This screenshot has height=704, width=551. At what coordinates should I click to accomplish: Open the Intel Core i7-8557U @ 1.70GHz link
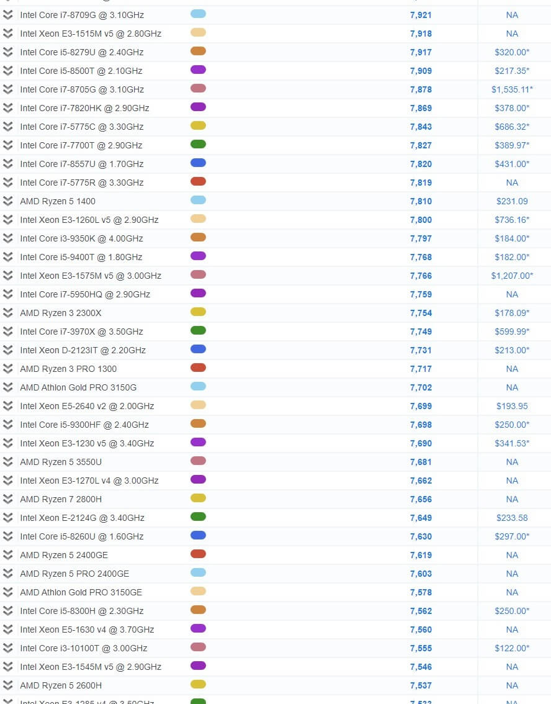82,164
